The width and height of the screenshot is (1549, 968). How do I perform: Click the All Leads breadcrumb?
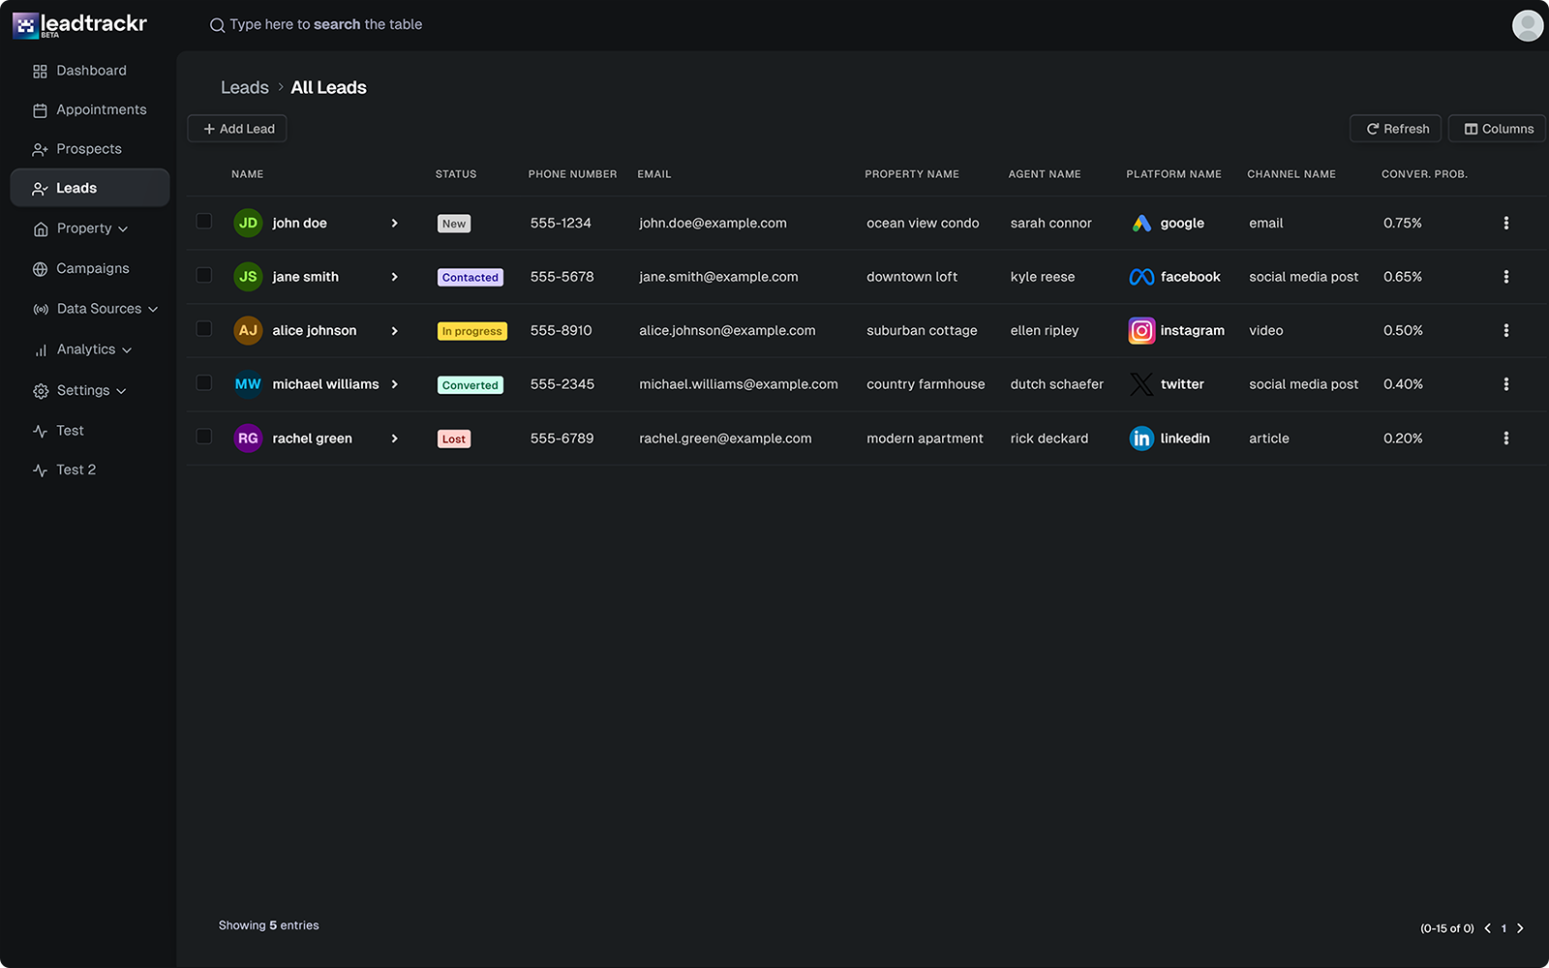(x=328, y=87)
